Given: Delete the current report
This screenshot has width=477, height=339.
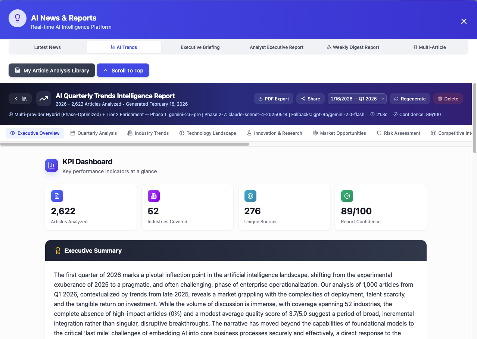Looking at the screenshot, I should [x=448, y=99].
